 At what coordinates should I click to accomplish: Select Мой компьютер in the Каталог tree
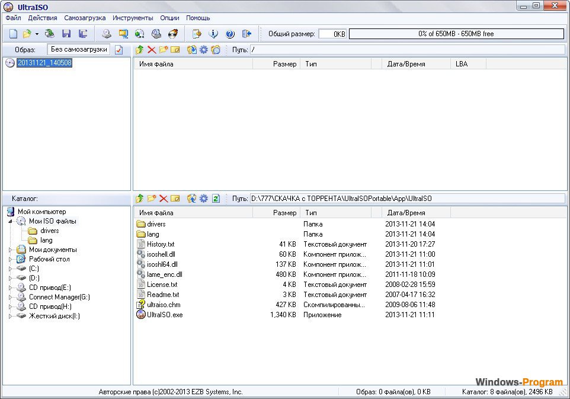coord(42,212)
